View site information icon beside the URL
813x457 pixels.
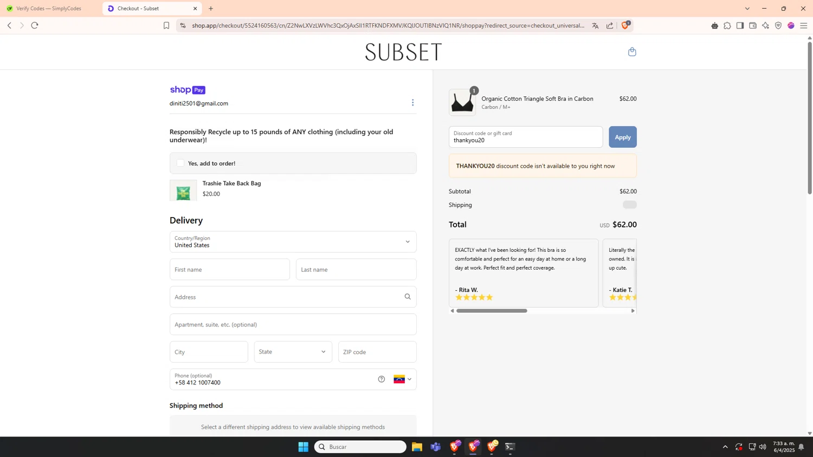(183, 25)
